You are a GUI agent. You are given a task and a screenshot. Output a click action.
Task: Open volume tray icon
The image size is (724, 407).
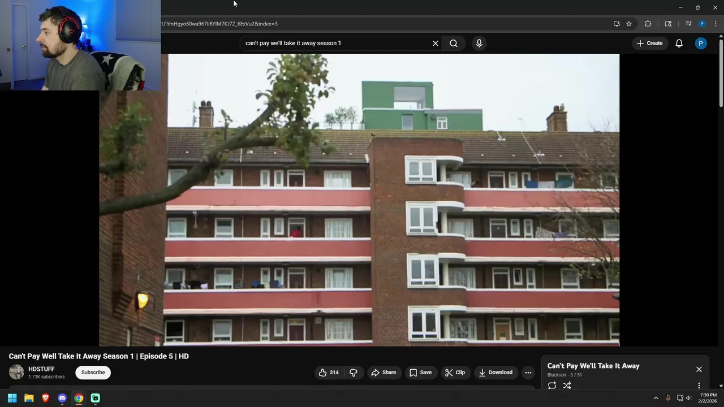688,398
